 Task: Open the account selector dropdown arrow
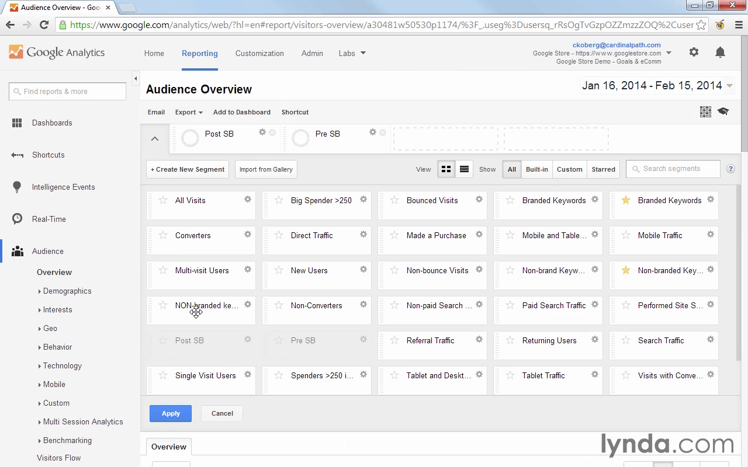pyautogui.click(x=669, y=53)
